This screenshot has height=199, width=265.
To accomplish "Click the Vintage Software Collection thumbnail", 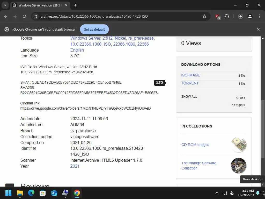I will click(239, 166).
